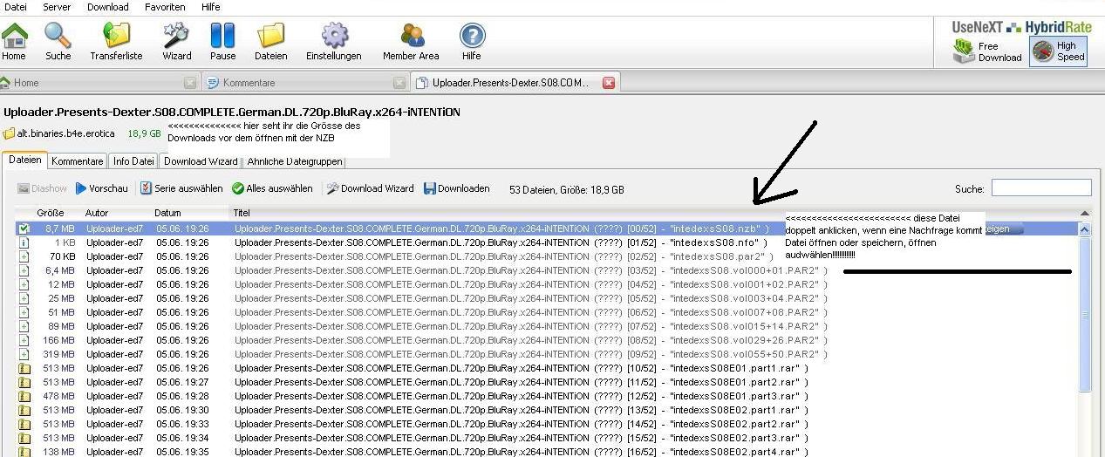Click archive icon of intedexsS08E01.part3.rar row
Viewport: 1105px width, 457px height.
tap(24, 396)
